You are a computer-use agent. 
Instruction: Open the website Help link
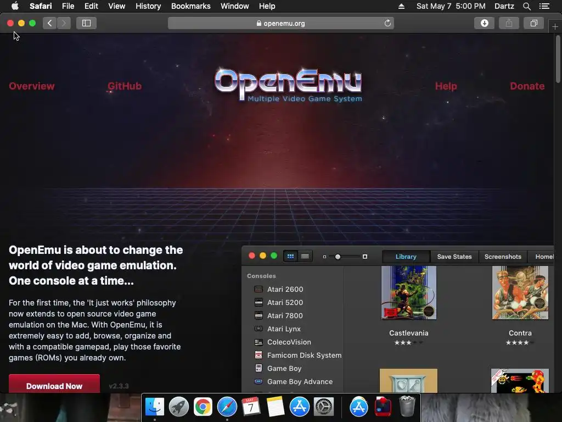(x=446, y=86)
